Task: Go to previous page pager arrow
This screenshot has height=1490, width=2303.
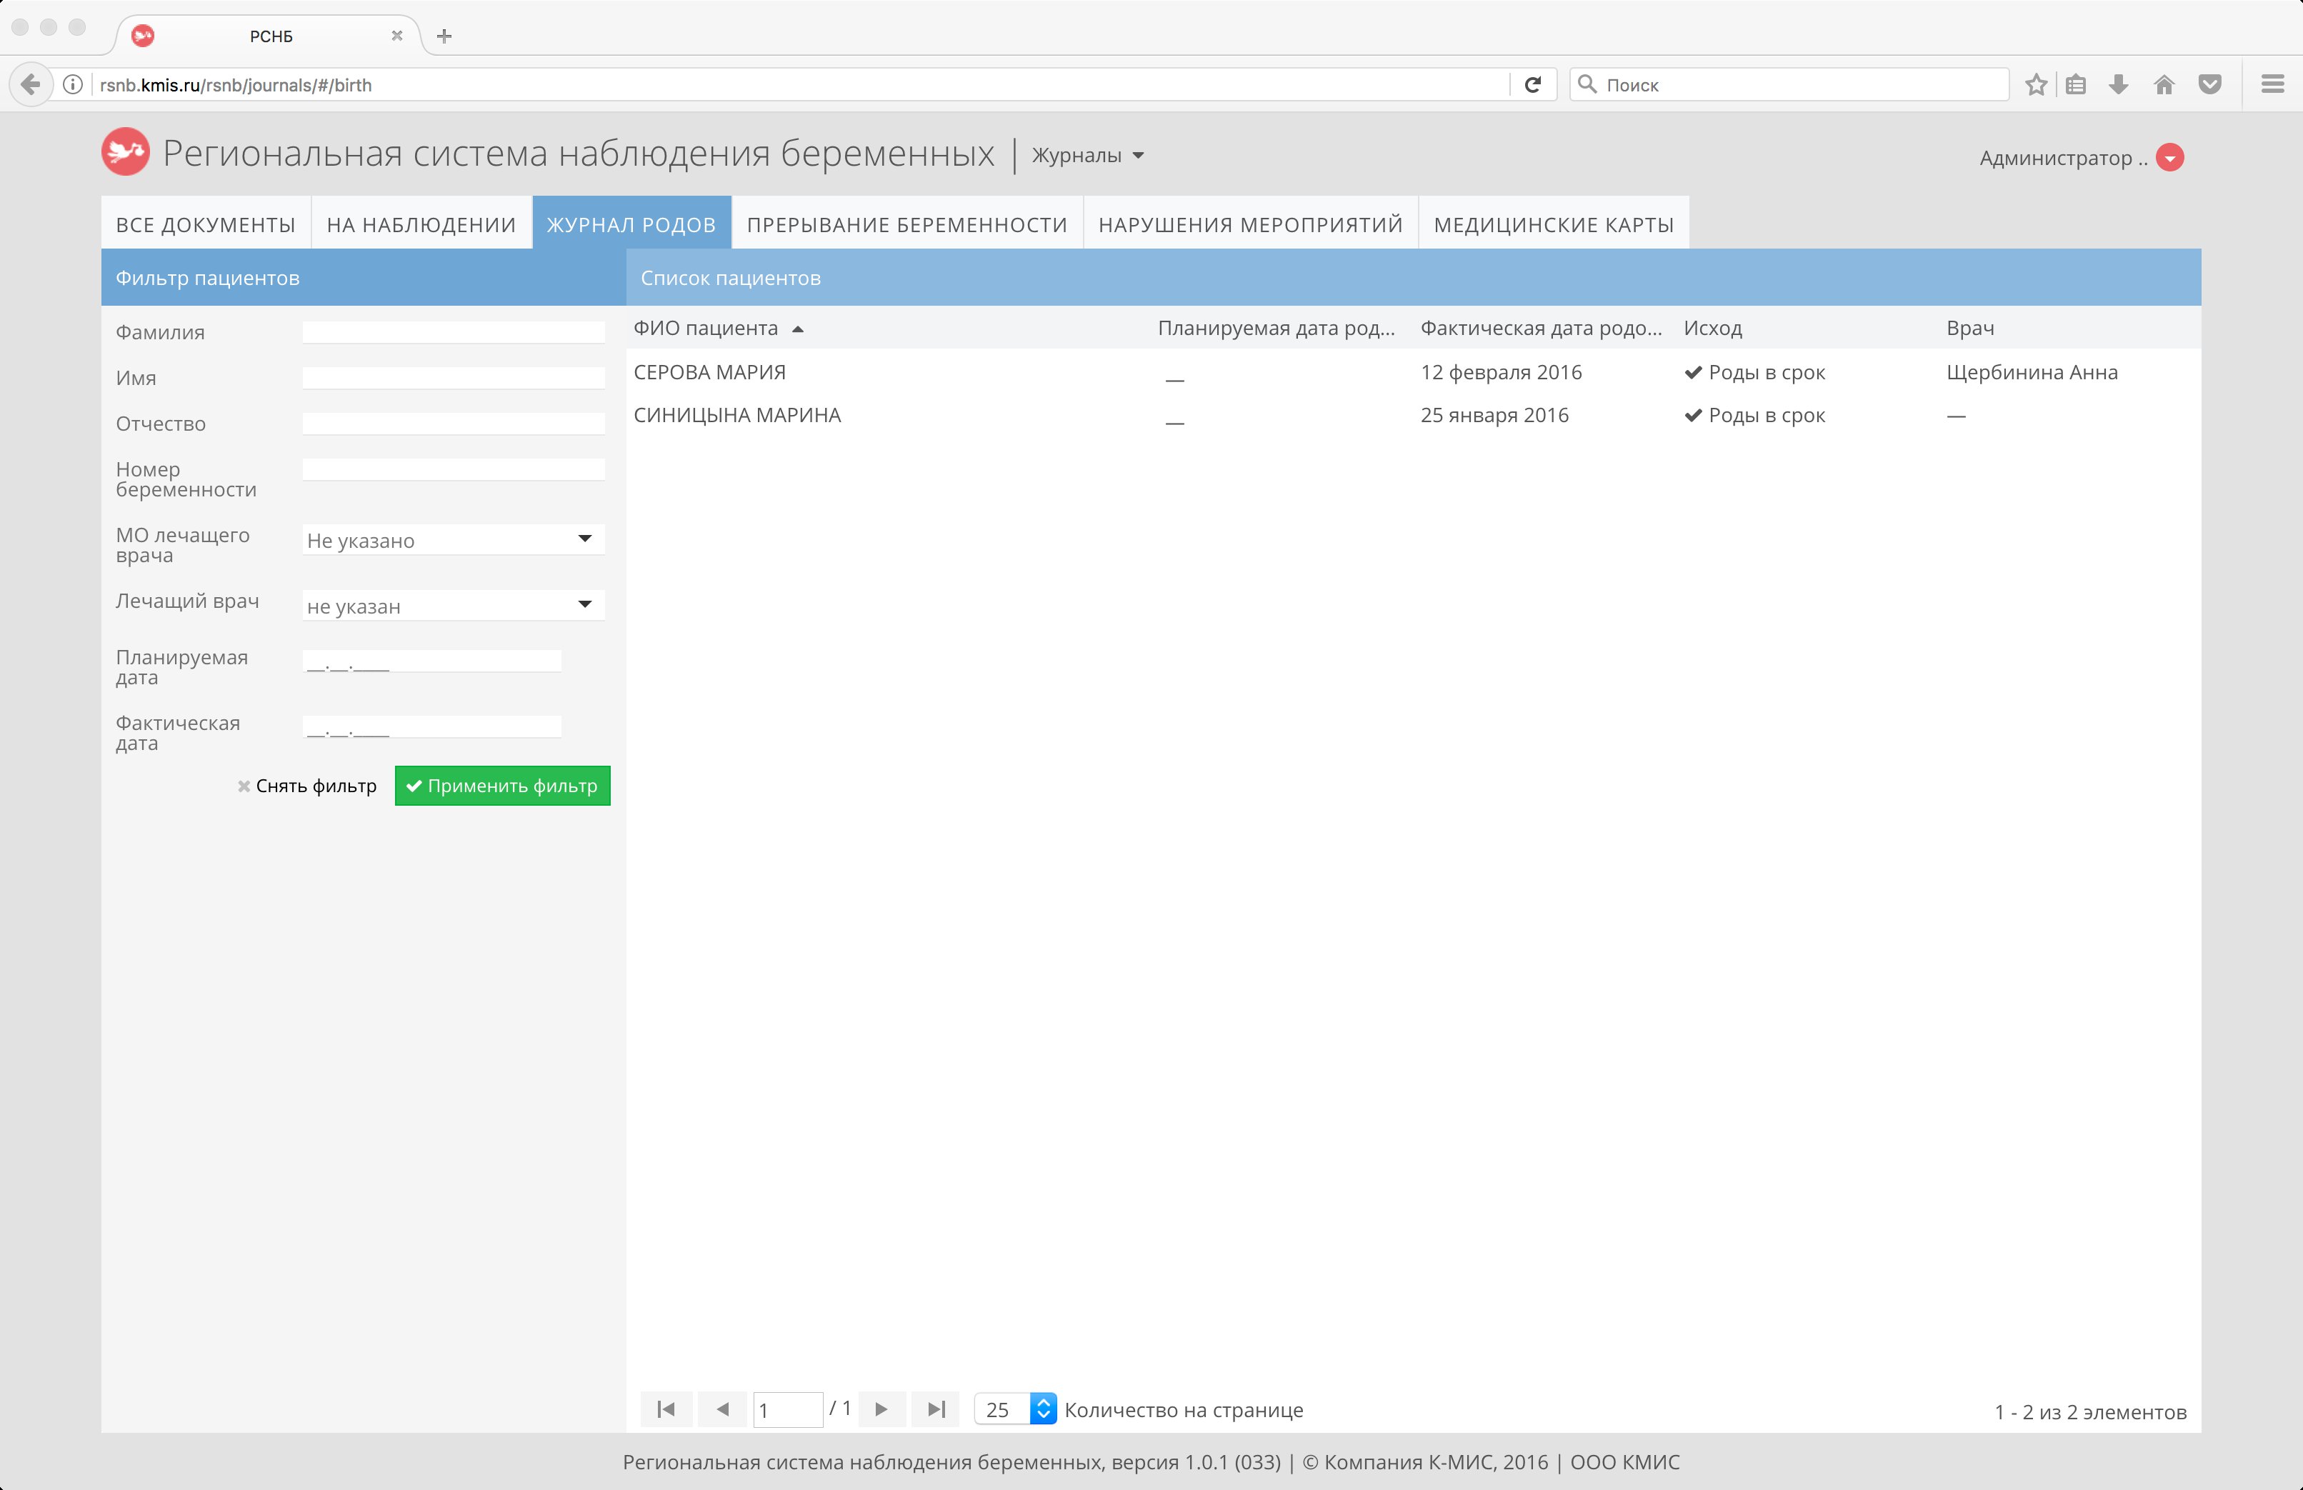Action: tap(722, 1409)
